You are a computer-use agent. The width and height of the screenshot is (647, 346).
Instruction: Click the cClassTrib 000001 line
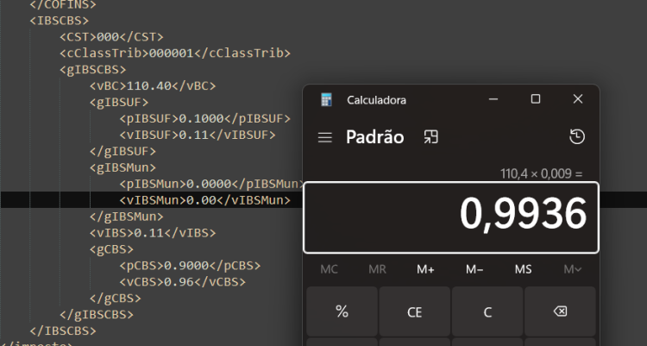point(175,53)
